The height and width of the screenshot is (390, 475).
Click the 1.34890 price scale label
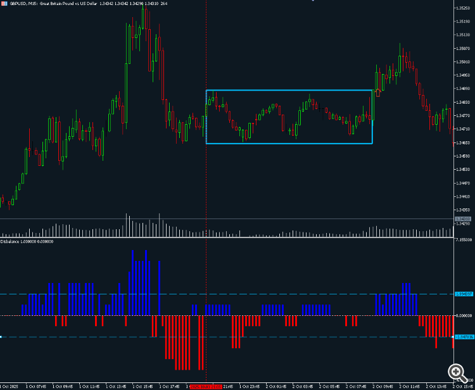tap(463, 89)
